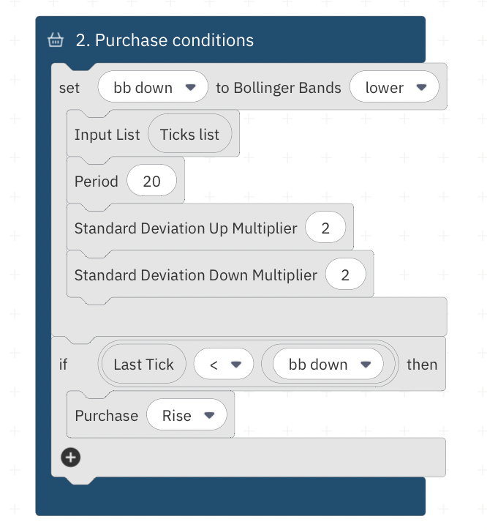Open the Bollinger Bands "lower" dropdown

pyautogui.click(x=394, y=88)
